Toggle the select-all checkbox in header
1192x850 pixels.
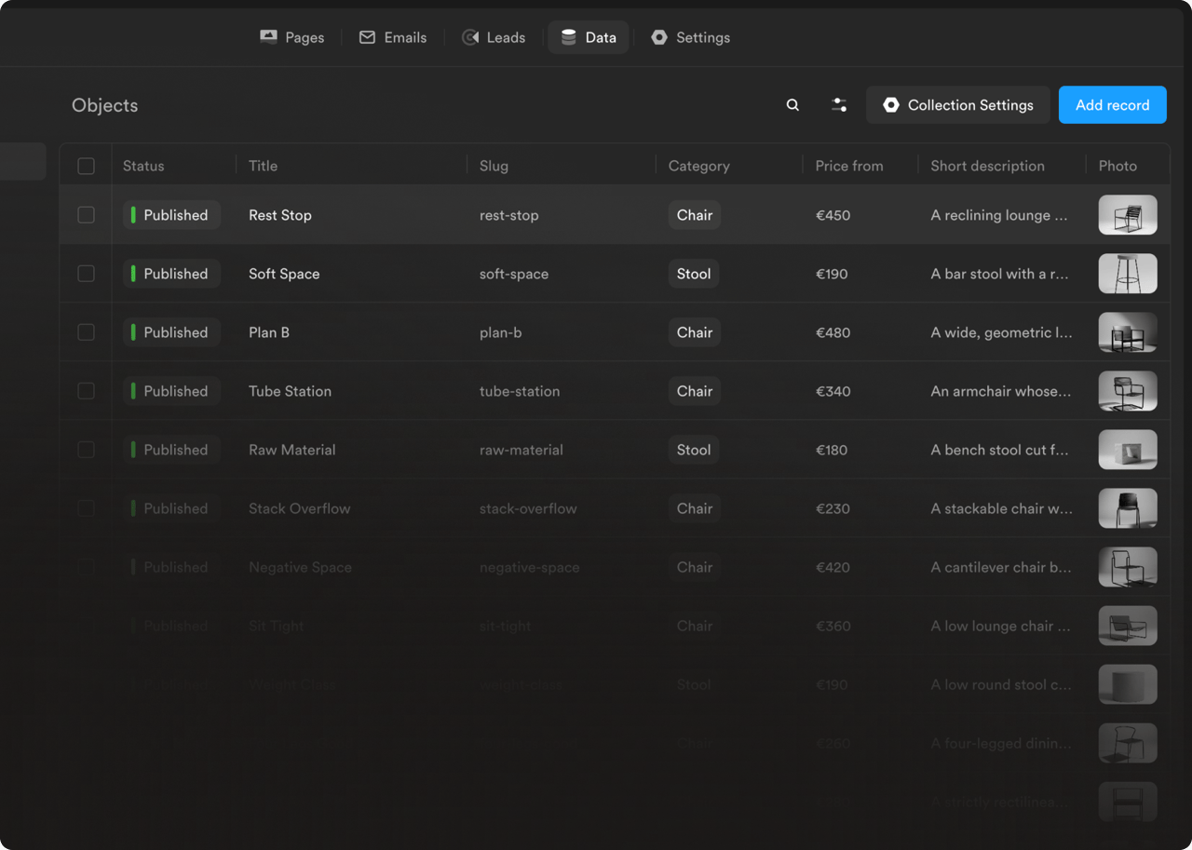tap(86, 166)
